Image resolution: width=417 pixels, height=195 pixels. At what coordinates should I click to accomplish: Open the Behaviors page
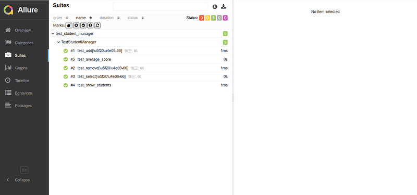(x=24, y=93)
